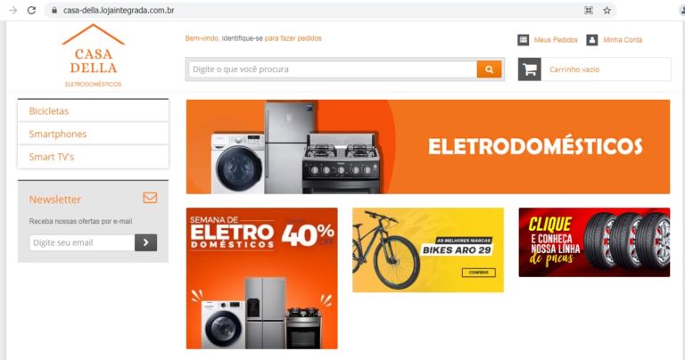Click the newsletter envelope icon
Screen dimensions: 685x360
pyautogui.click(x=150, y=198)
